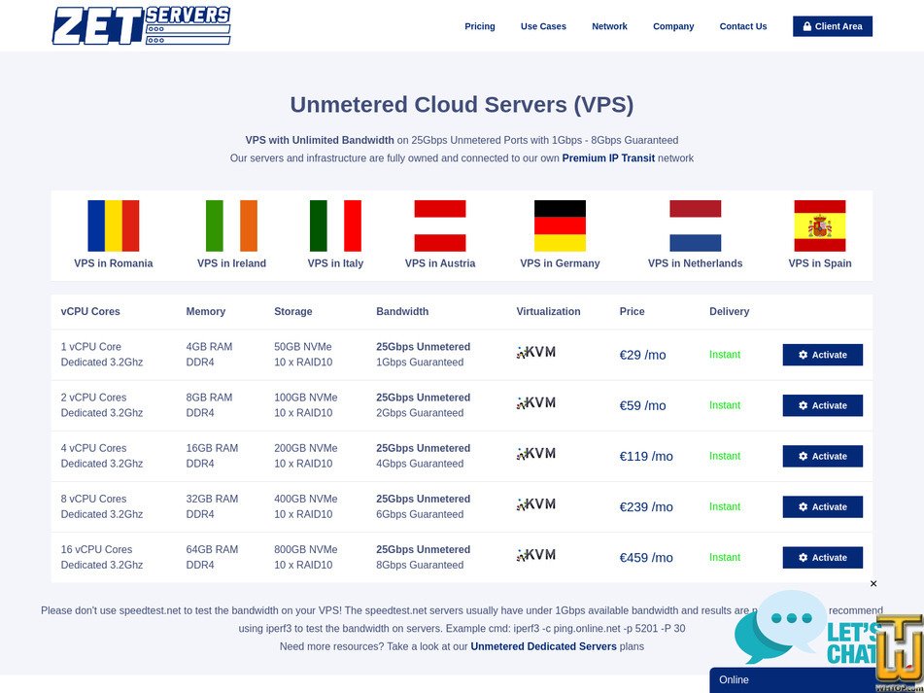The height and width of the screenshot is (693, 924).
Task: Open the Client Area button
Action: (832, 26)
